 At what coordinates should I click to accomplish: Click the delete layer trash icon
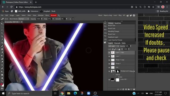point(134,89)
